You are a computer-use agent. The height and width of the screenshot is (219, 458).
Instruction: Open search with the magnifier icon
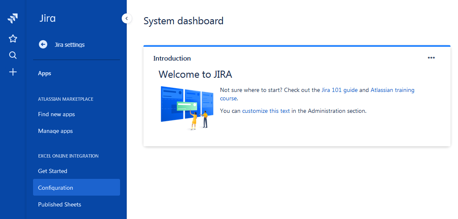click(x=13, y=55)
